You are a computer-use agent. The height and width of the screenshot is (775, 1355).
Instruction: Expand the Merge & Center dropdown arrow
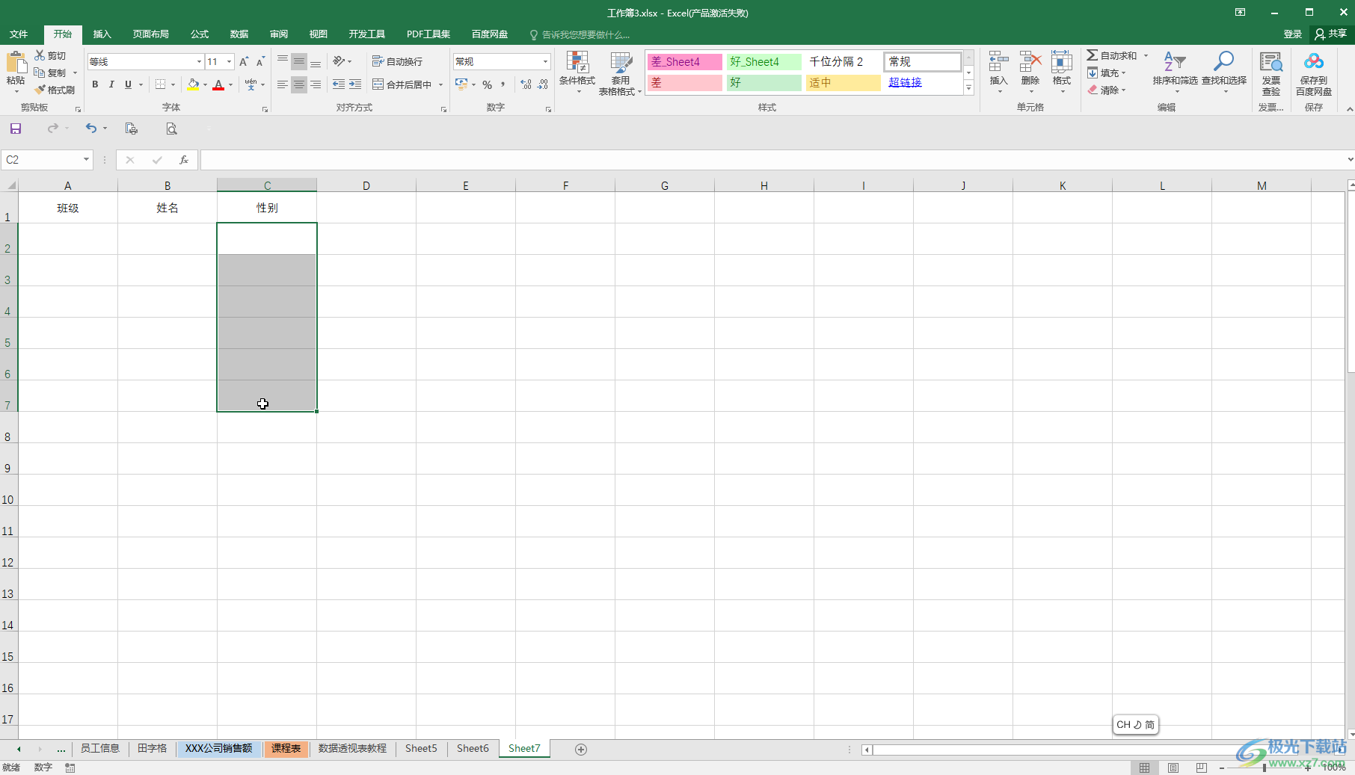(440, 84)
